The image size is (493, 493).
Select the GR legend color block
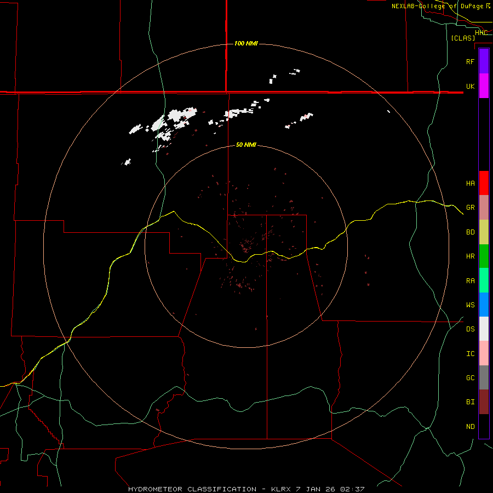pos(484,207)
